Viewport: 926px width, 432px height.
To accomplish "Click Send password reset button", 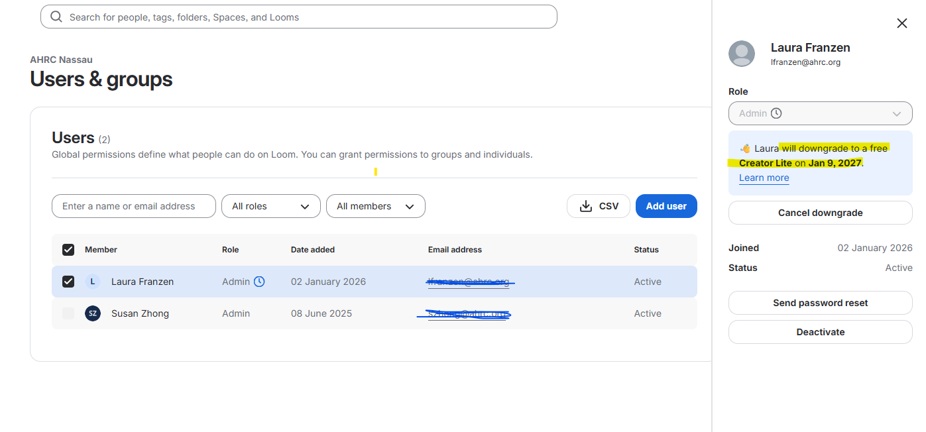I will click(821, 303).
